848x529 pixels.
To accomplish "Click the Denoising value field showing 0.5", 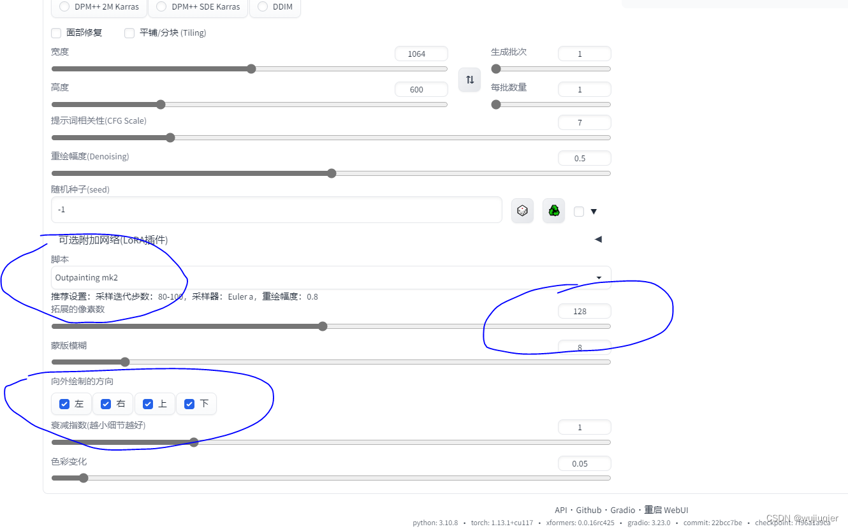I will click(584, 158).
